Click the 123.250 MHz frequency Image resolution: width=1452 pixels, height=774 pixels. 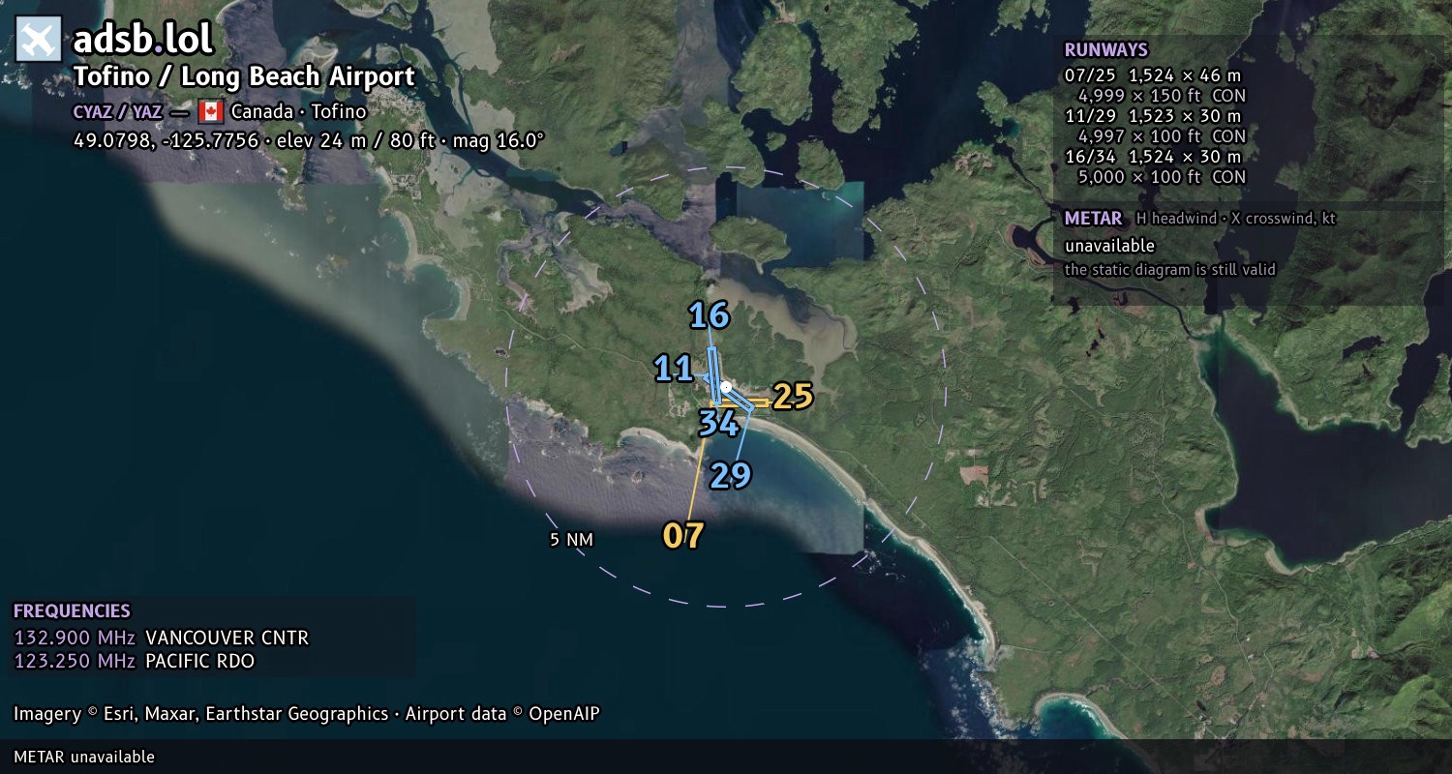tap(75, 661)
